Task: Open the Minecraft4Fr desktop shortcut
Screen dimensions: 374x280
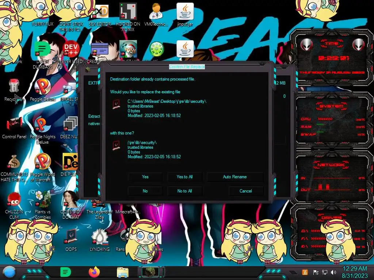Action: tap(128, 212)
